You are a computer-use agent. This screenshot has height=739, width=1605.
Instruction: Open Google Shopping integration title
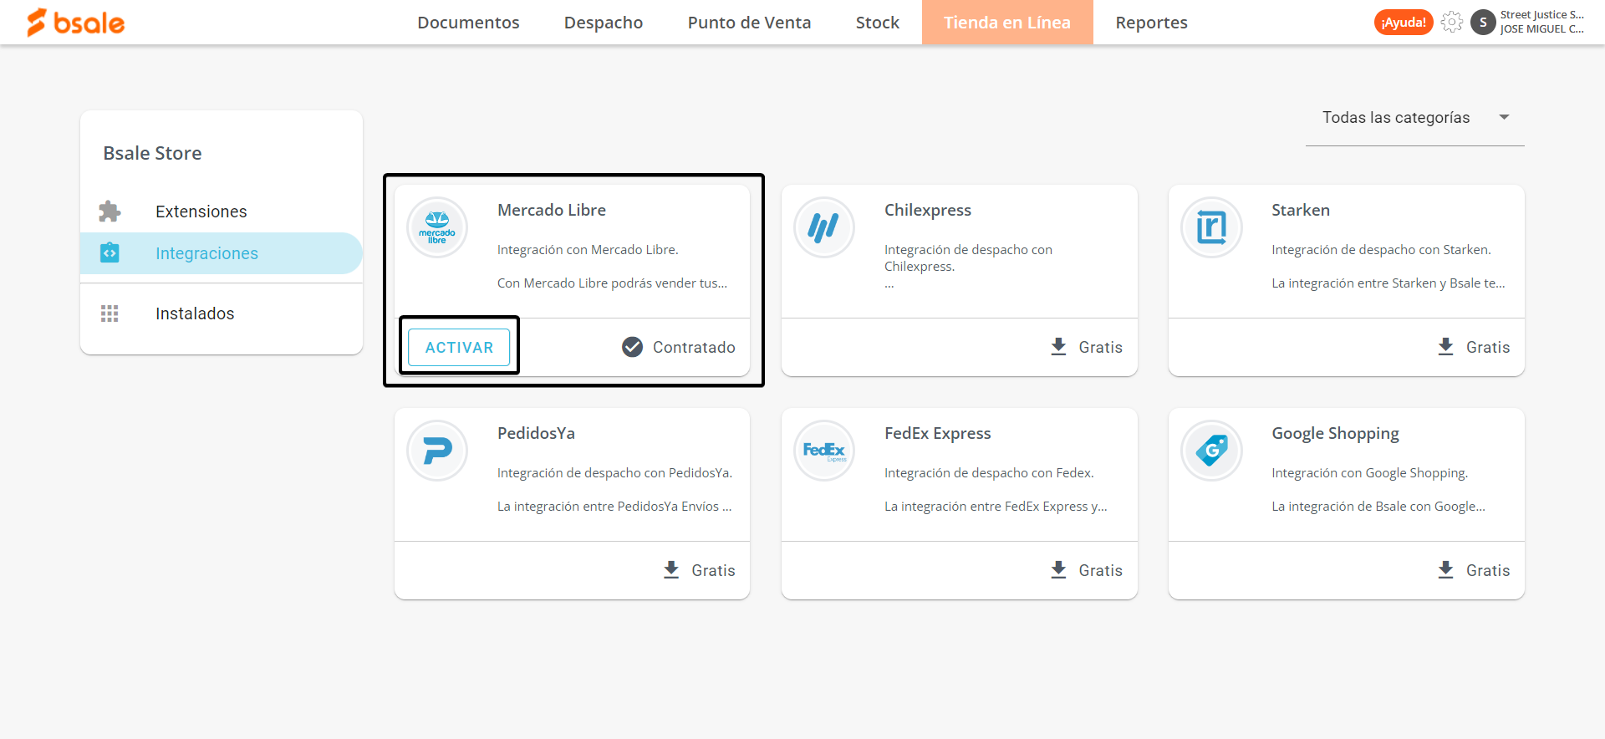(1335, 433)
